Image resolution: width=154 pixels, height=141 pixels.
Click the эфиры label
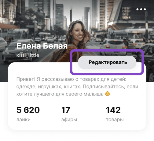tap(69, 120)
